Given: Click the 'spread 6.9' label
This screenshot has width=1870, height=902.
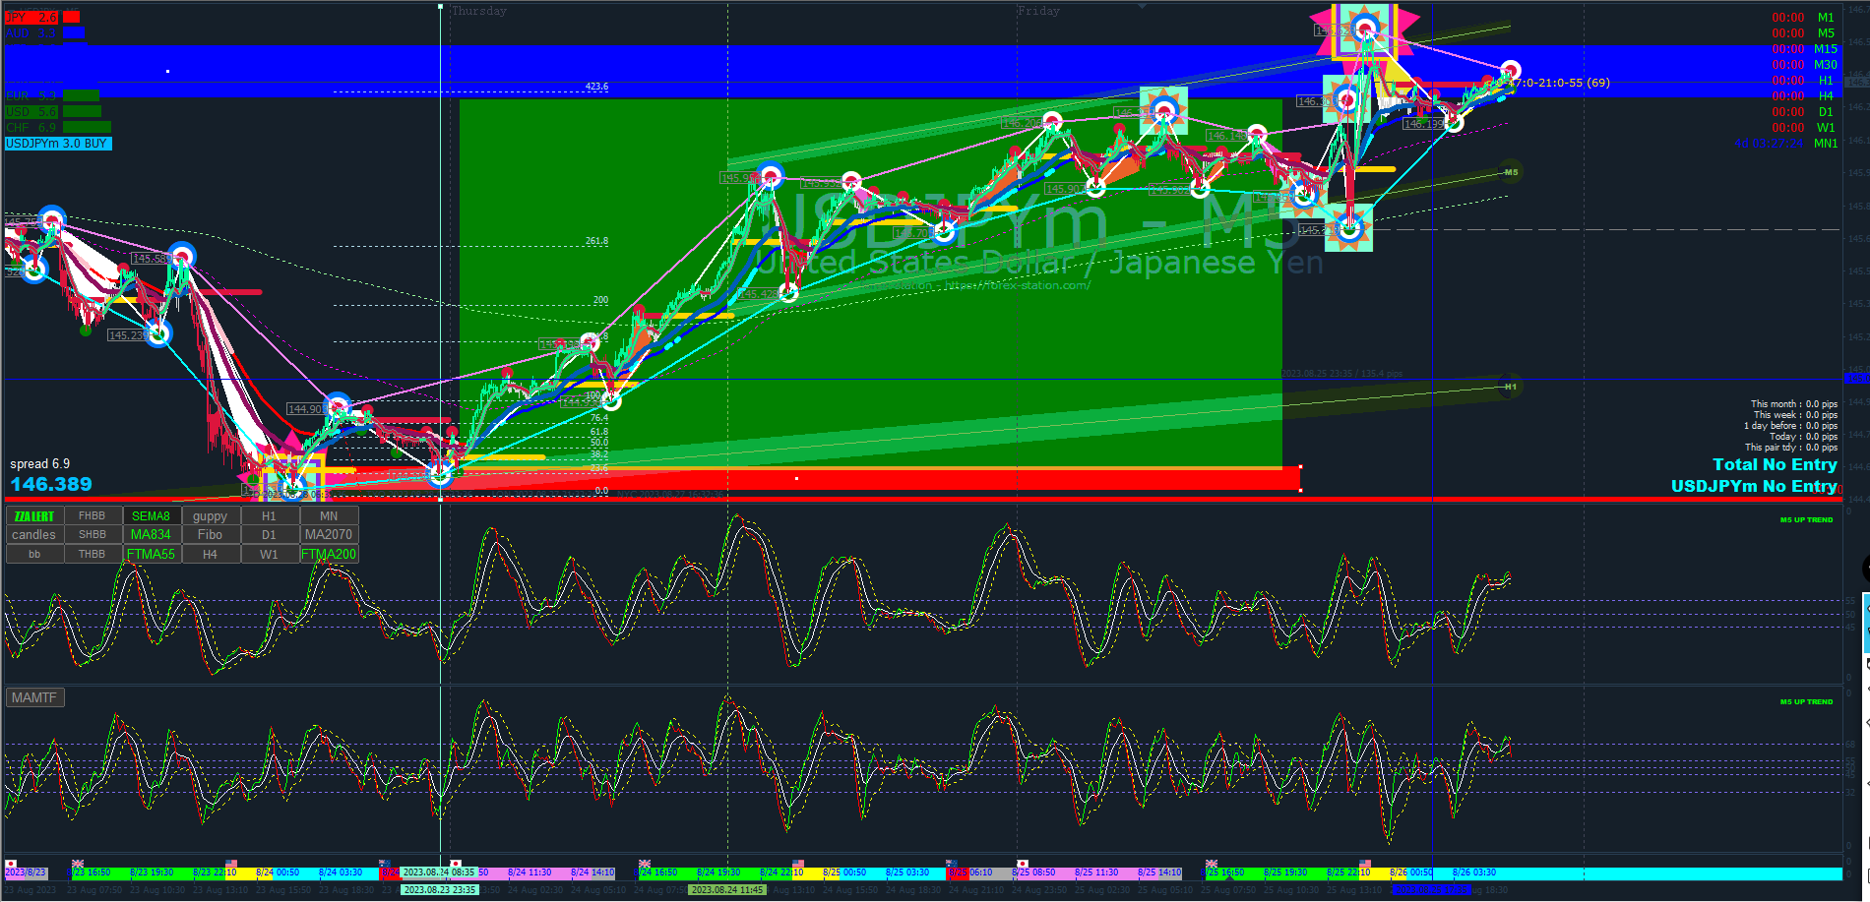Looking at the screenshot, I should pos(40,464).
